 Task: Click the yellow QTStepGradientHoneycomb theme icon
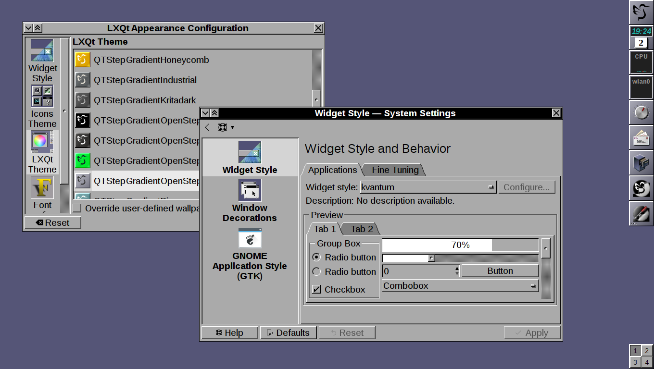coord(83,60)
